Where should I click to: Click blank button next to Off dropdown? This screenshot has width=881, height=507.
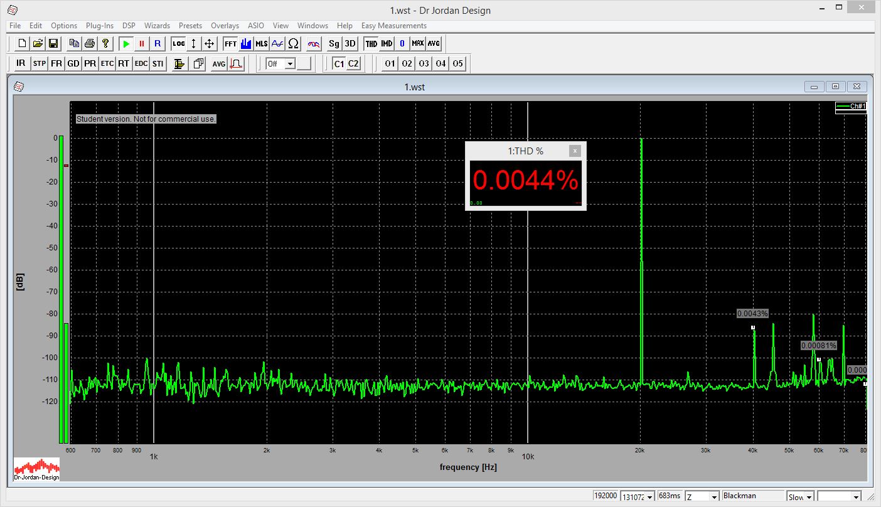(304, 63)
